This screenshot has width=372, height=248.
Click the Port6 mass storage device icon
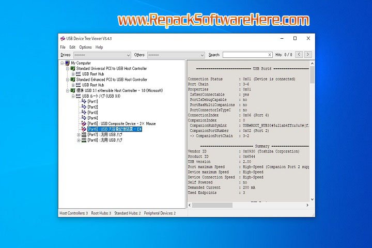click(x=84, y=129)
